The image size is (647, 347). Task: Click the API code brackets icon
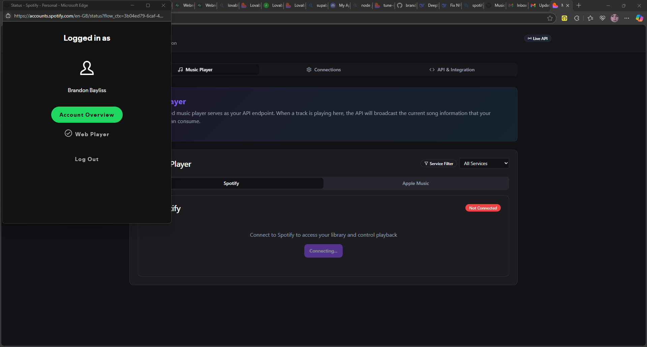point(432,70)
